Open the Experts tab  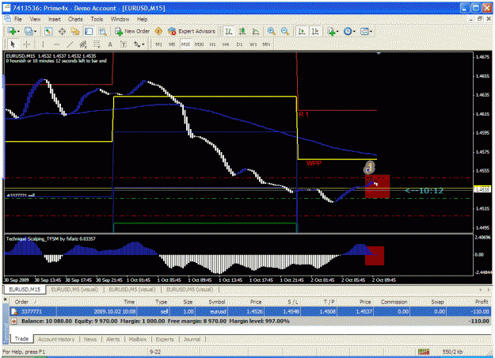coord(165,339)
